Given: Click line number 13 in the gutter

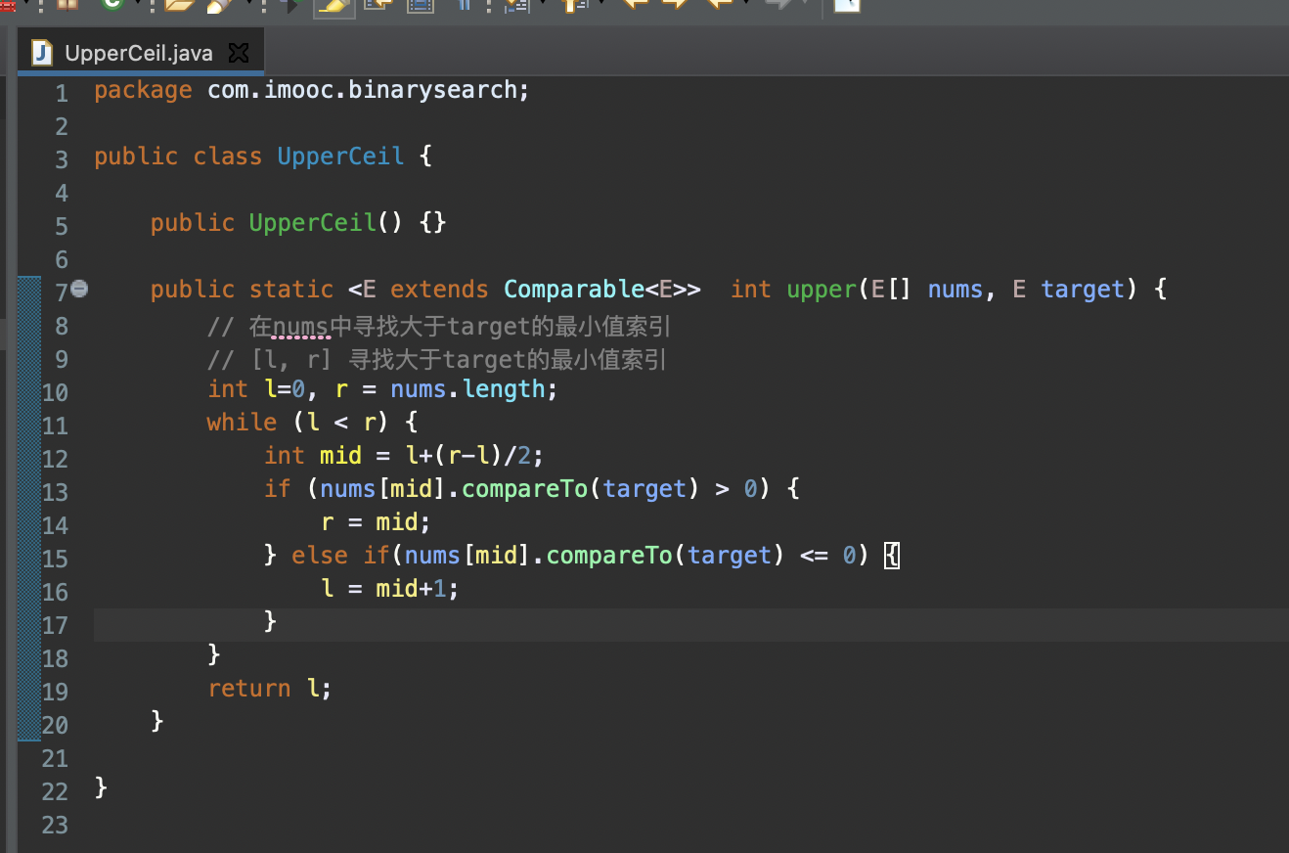Looking at the screenshot, I should coord(55,492).
